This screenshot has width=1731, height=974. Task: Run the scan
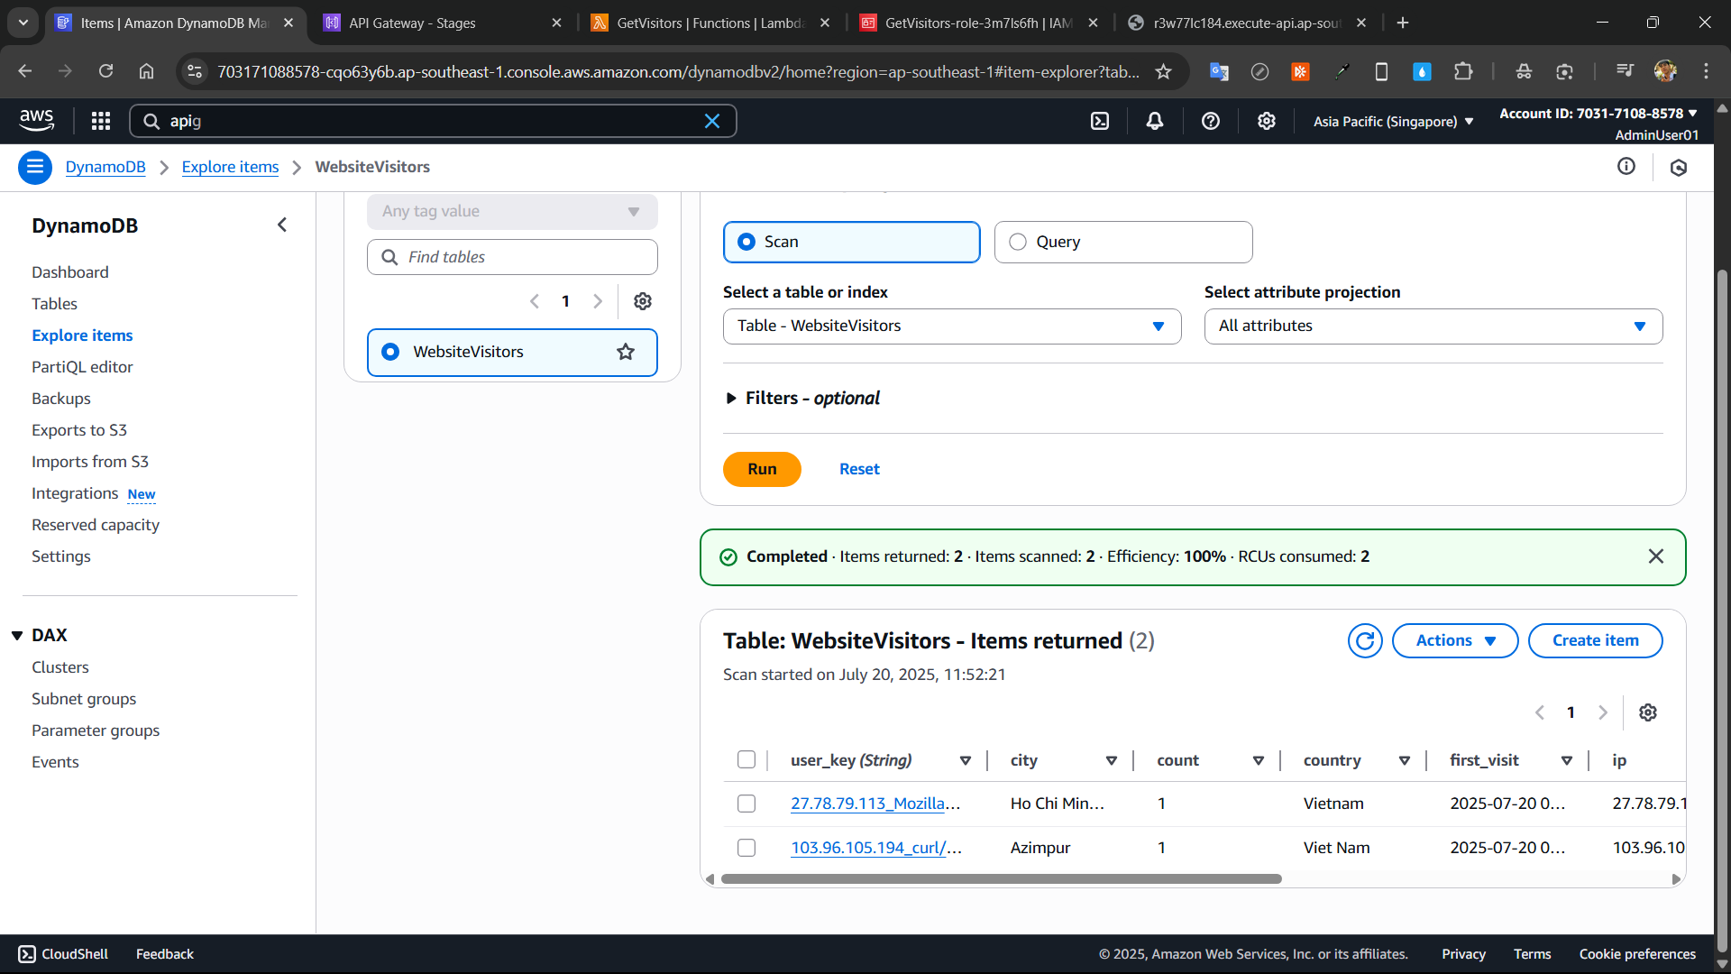(x=762, y=469)
